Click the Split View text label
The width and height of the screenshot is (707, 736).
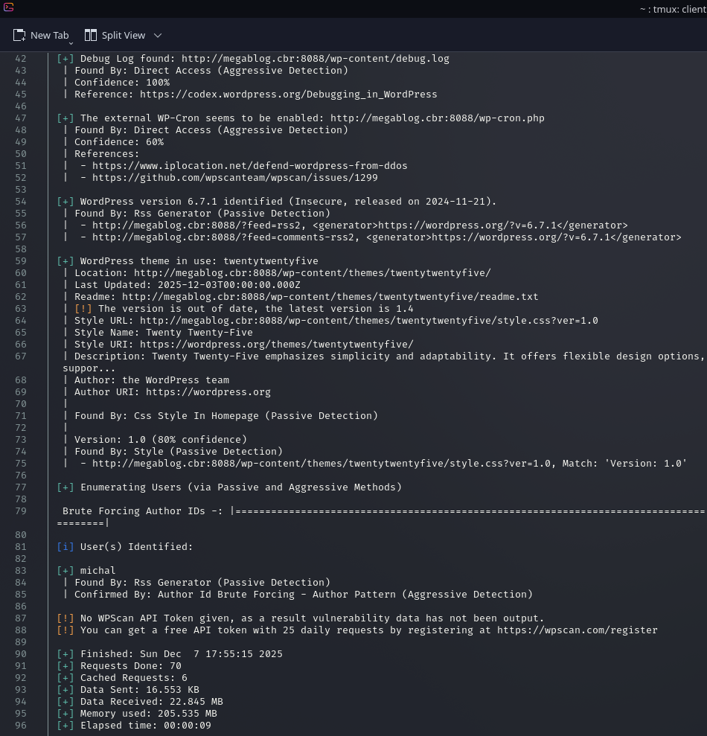[x=124, y=35]
